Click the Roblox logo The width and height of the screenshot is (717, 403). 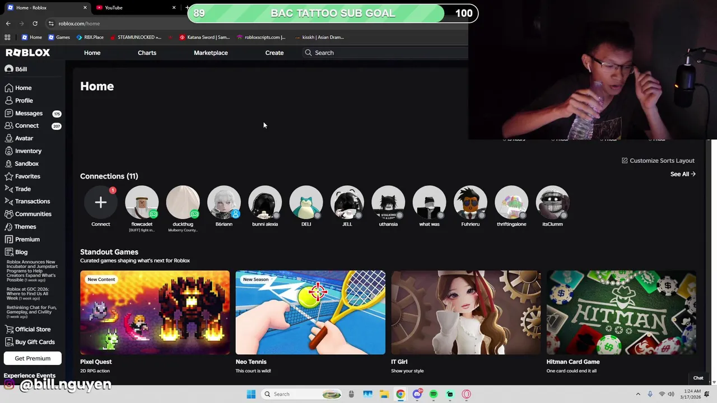(x=28, y=53)
